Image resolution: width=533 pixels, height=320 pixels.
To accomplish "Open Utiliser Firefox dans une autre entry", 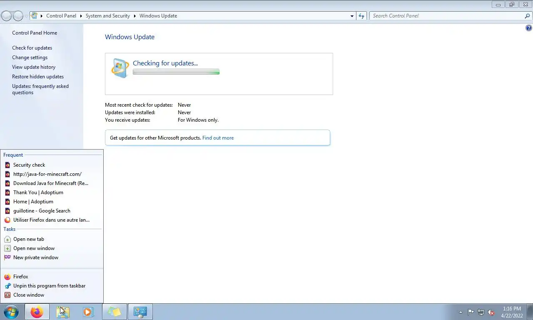I will coord(52,220).
